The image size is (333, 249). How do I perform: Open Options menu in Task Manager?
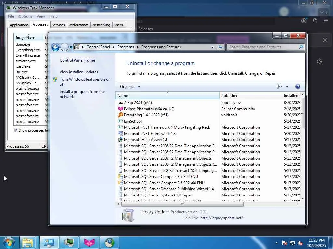pos(25,16)
